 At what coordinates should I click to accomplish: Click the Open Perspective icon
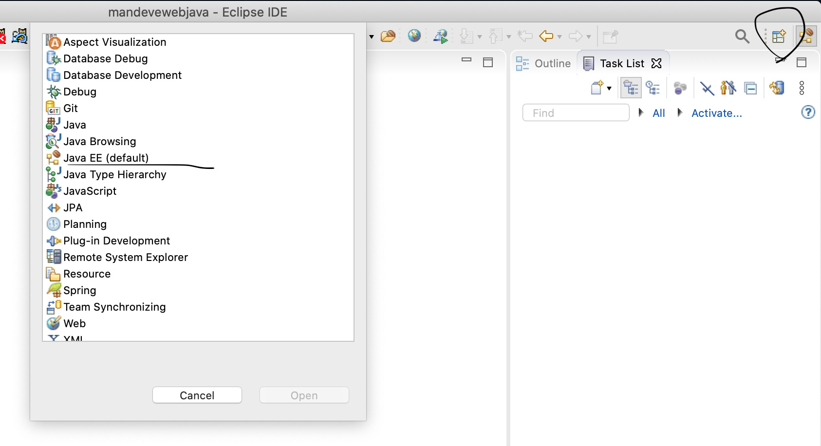(x=779, y=36)
